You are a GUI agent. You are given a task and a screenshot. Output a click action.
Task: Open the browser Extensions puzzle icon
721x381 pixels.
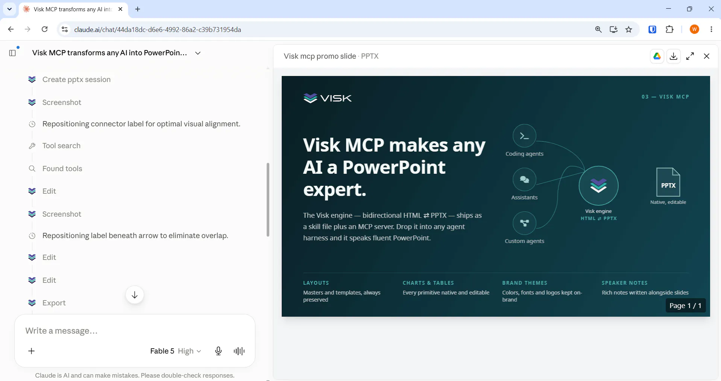click(x=669, y=29)
